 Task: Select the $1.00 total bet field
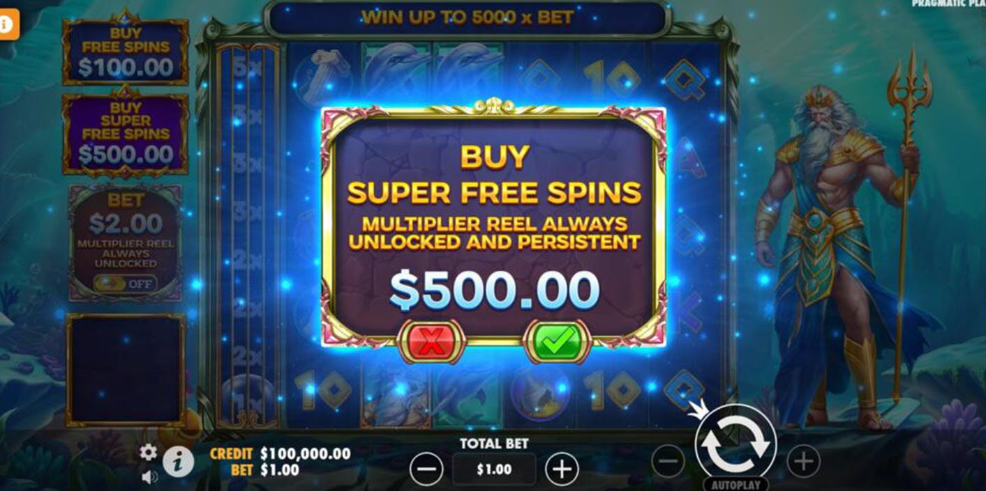pyautogui.click(x=494, y=469)
